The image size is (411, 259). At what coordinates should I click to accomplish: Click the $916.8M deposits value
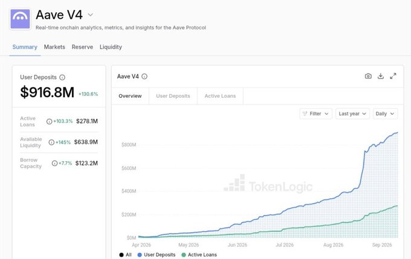pos(47,92)
